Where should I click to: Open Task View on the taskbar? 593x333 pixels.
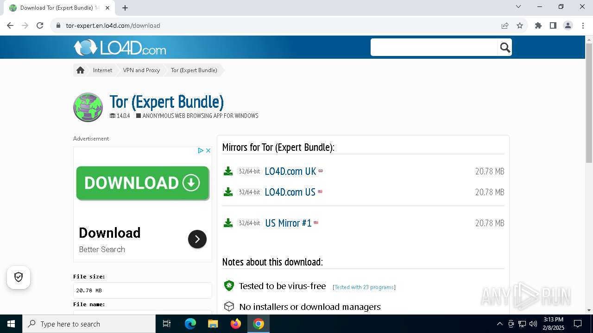point(167,324)
